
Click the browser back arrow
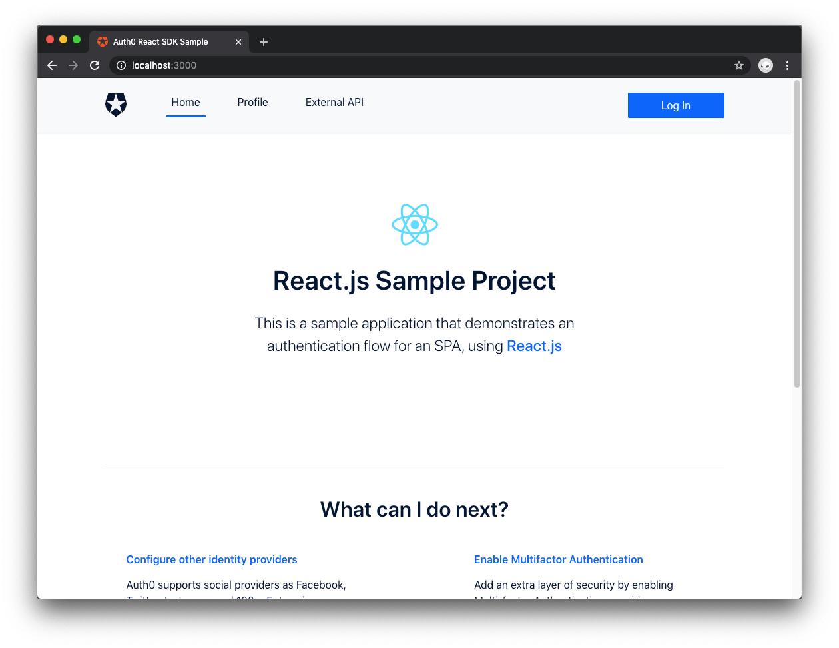51,65
